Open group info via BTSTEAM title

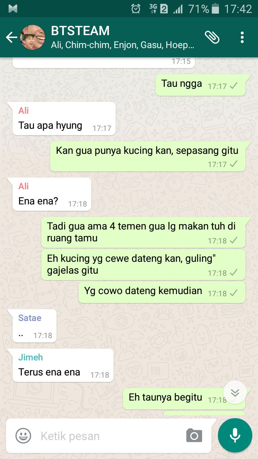coord(80,31)
